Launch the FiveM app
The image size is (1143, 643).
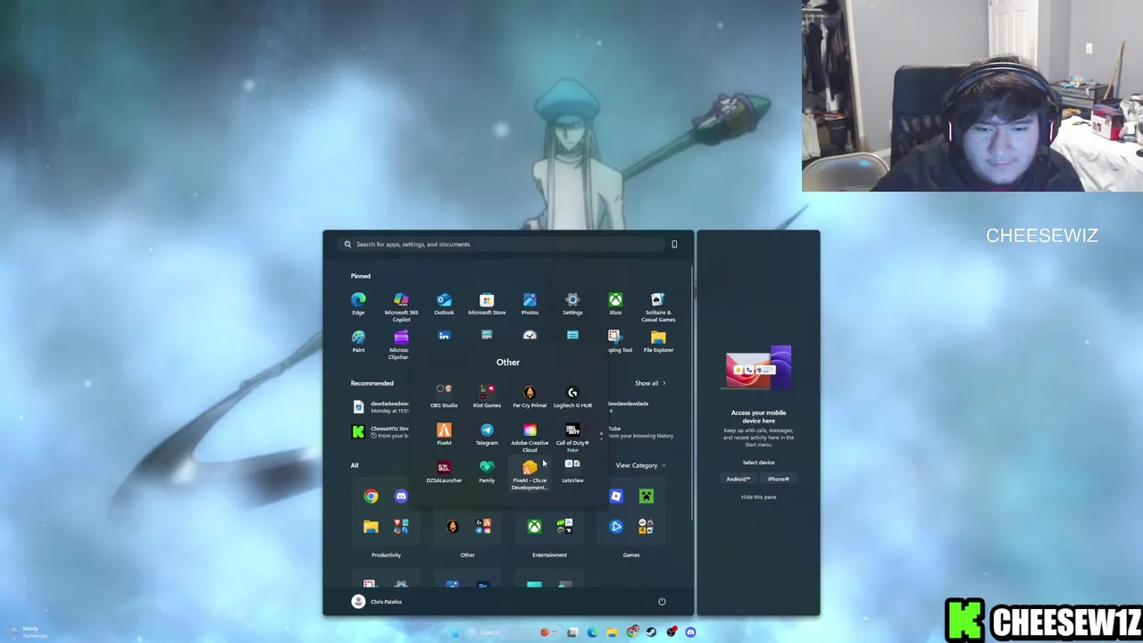(x=444, y=434)
